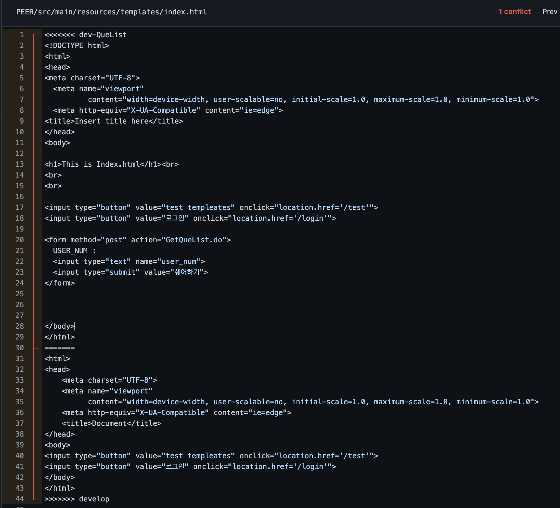The image size is (560, 508).
Task: Click the submit input line with value 쉐어하기
Action: click(131, 272)
